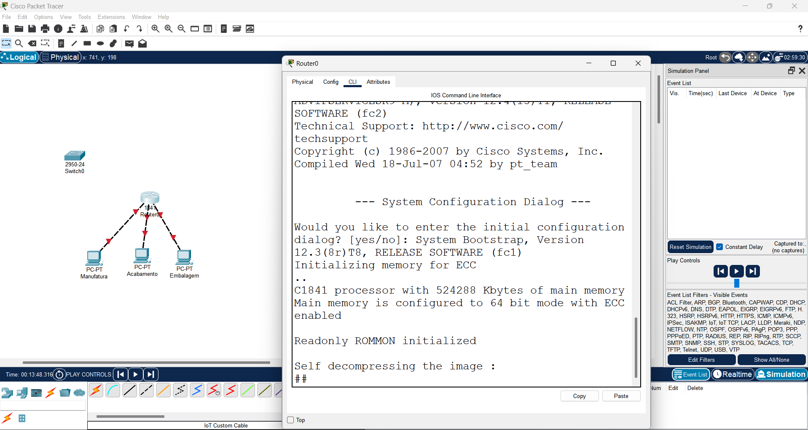
Task: Click the Edit Filters button
Action: pyautogui.click(x=701, y=360)
